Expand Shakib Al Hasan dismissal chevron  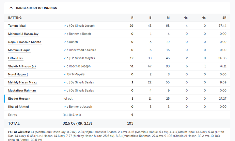(x=64, y=66)
